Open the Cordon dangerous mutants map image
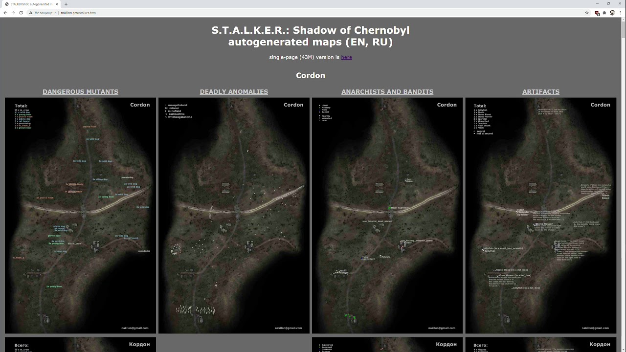Viewport: 626px width, 352px height. point(80,216)
